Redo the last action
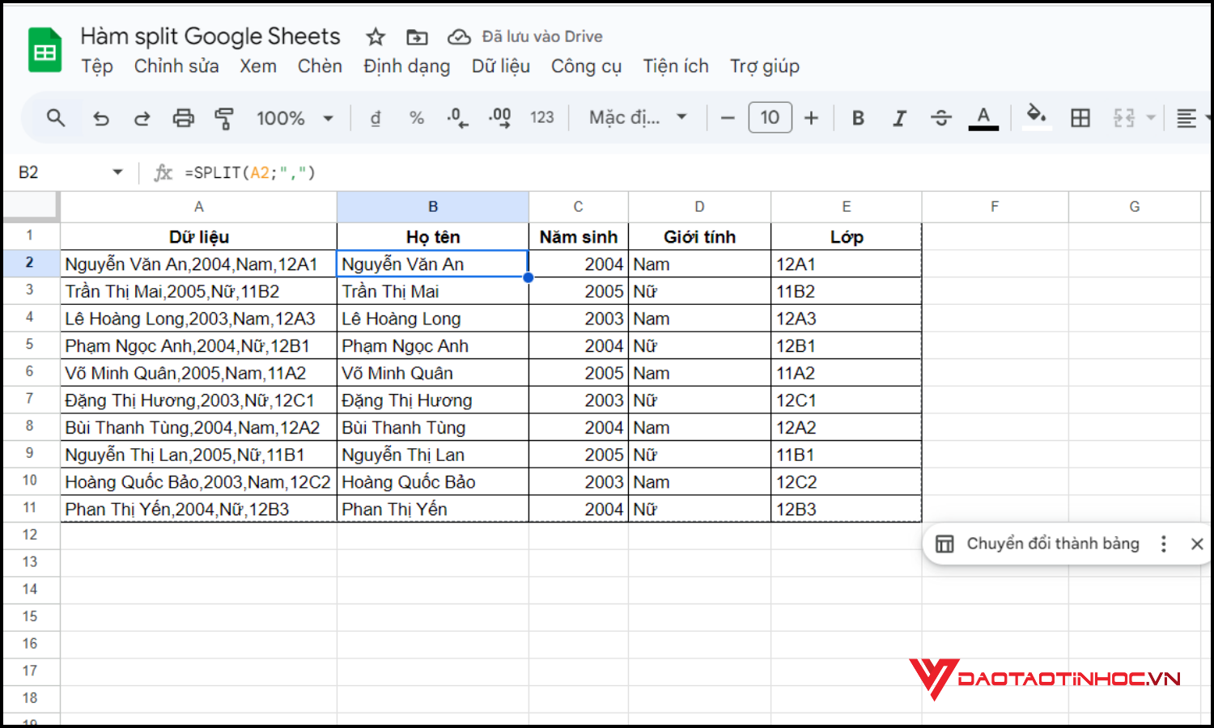The image size is (1214, 728). click(x=142, y=118)
